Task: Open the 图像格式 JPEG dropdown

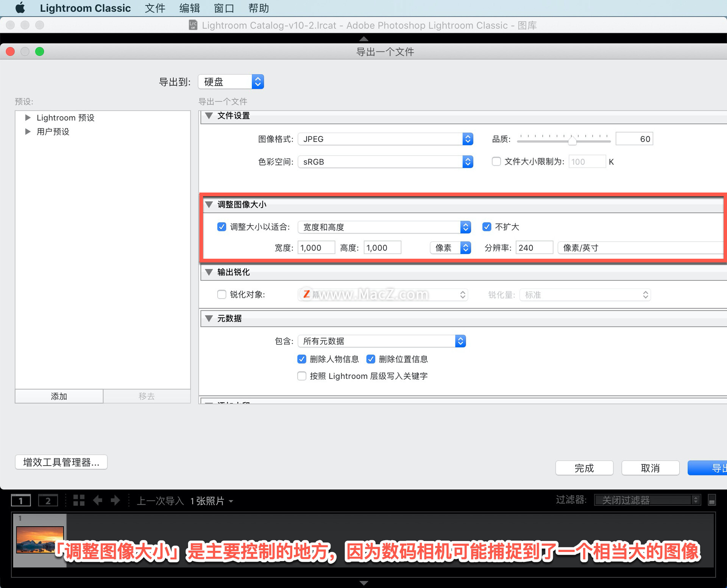Action: [x=385, y=139]
